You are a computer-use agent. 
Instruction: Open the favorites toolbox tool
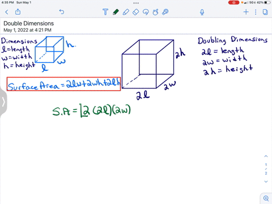165,12
